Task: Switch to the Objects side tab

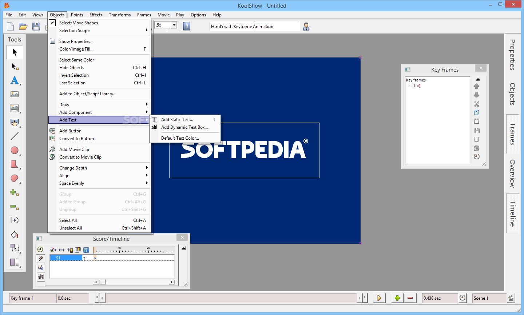Action: (512, 94)
